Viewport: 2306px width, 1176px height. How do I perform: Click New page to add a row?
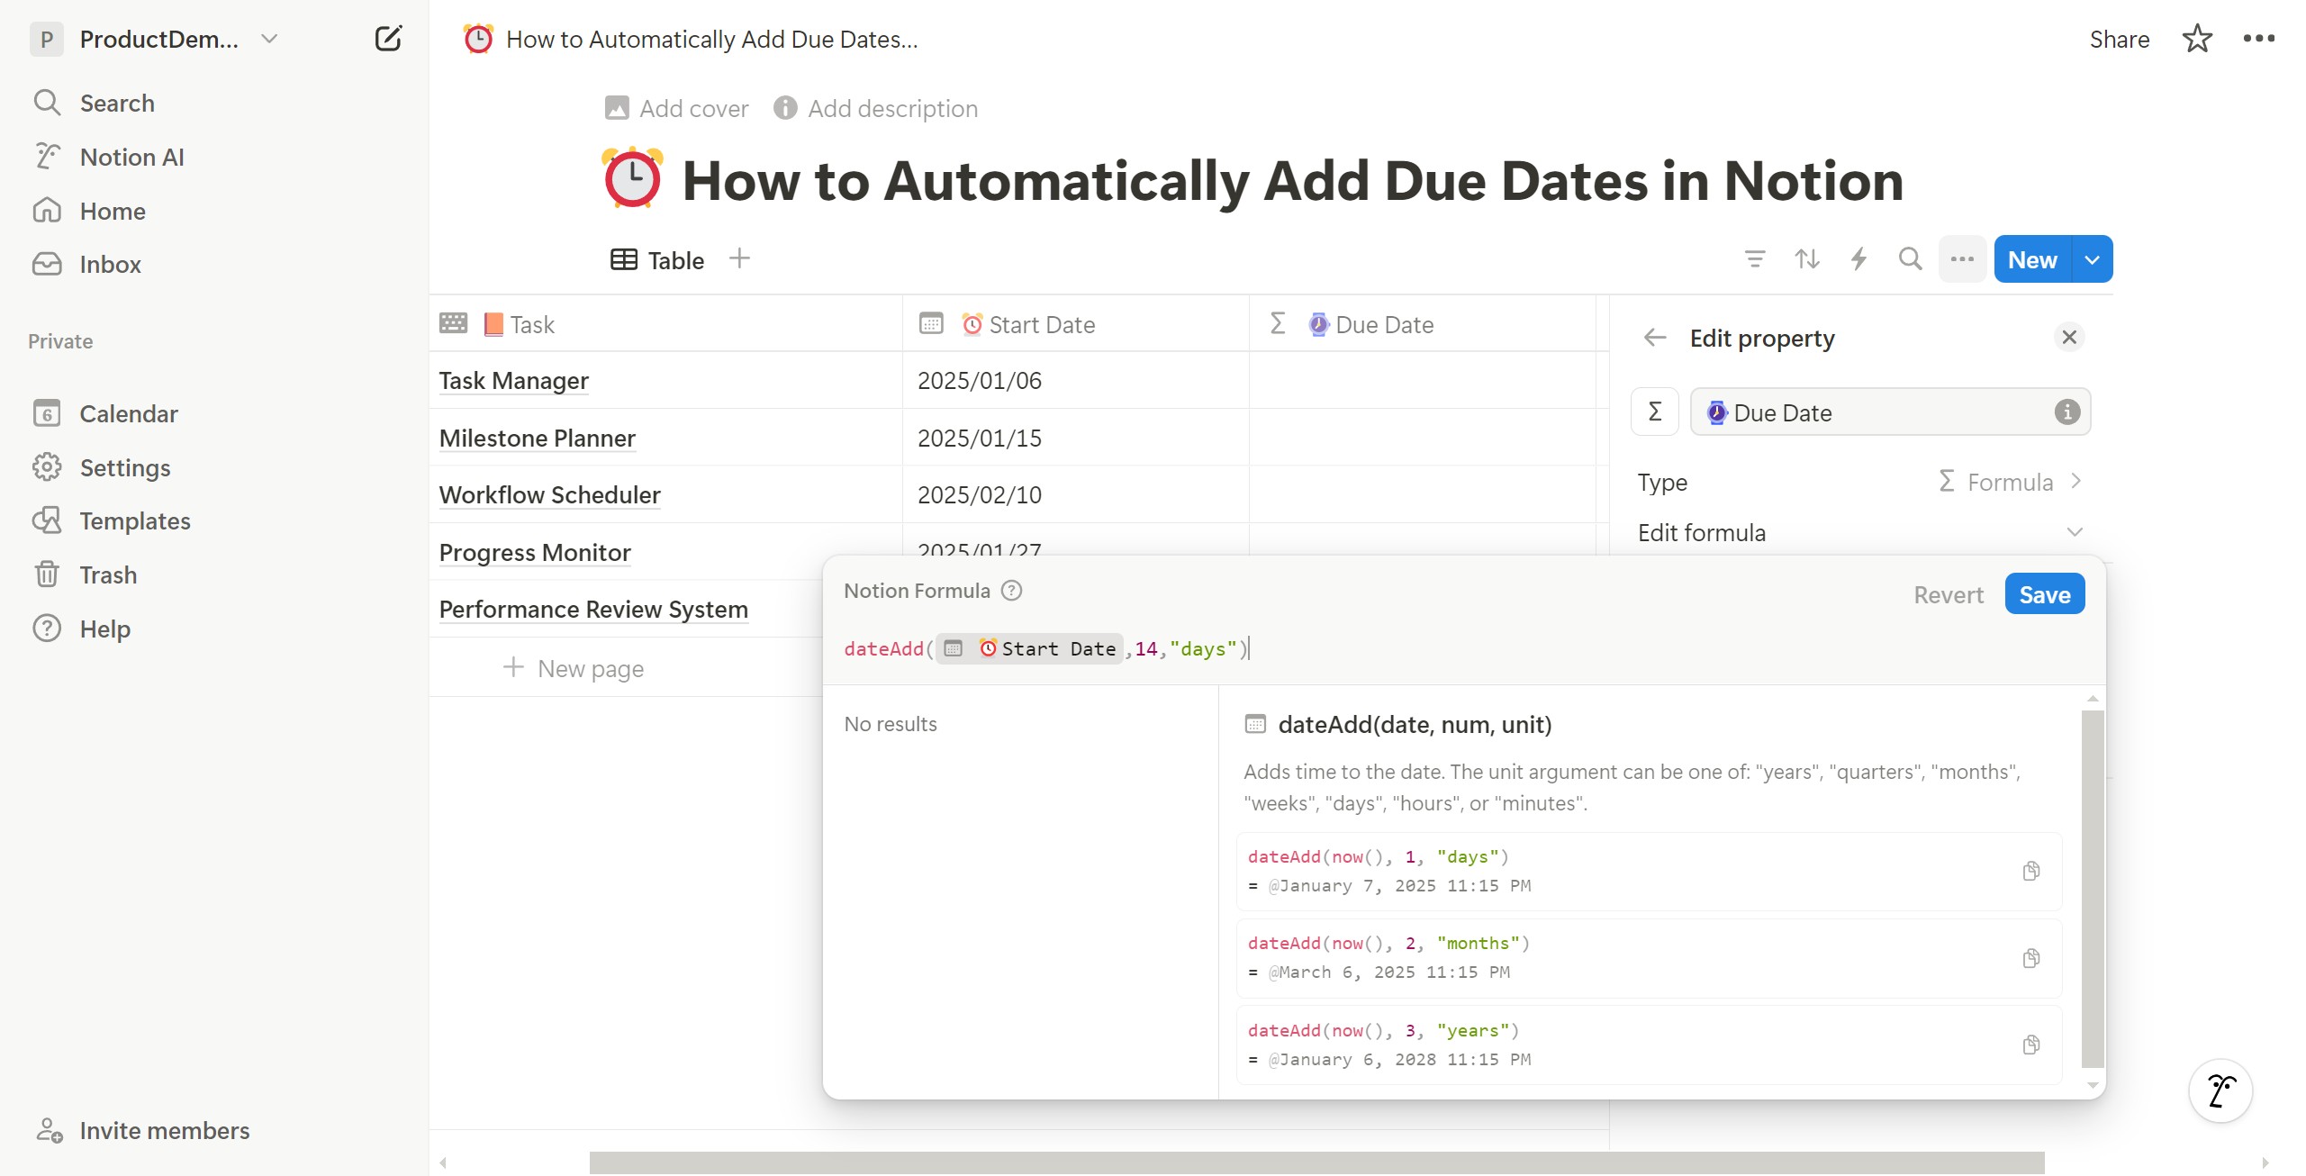(574, 668)
